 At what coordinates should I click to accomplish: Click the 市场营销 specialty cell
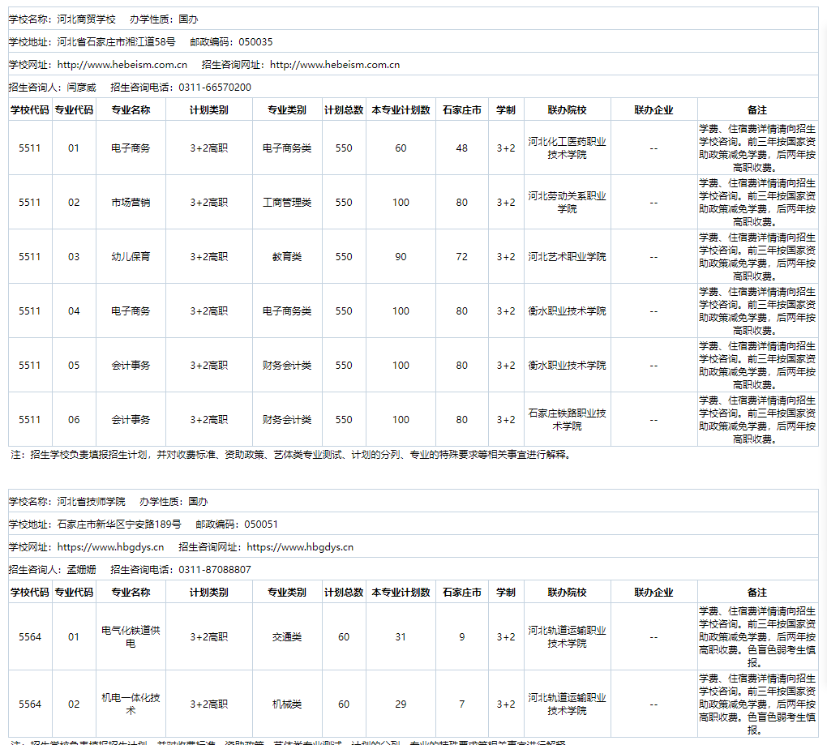pyautogui.click(x=131, y=203)
